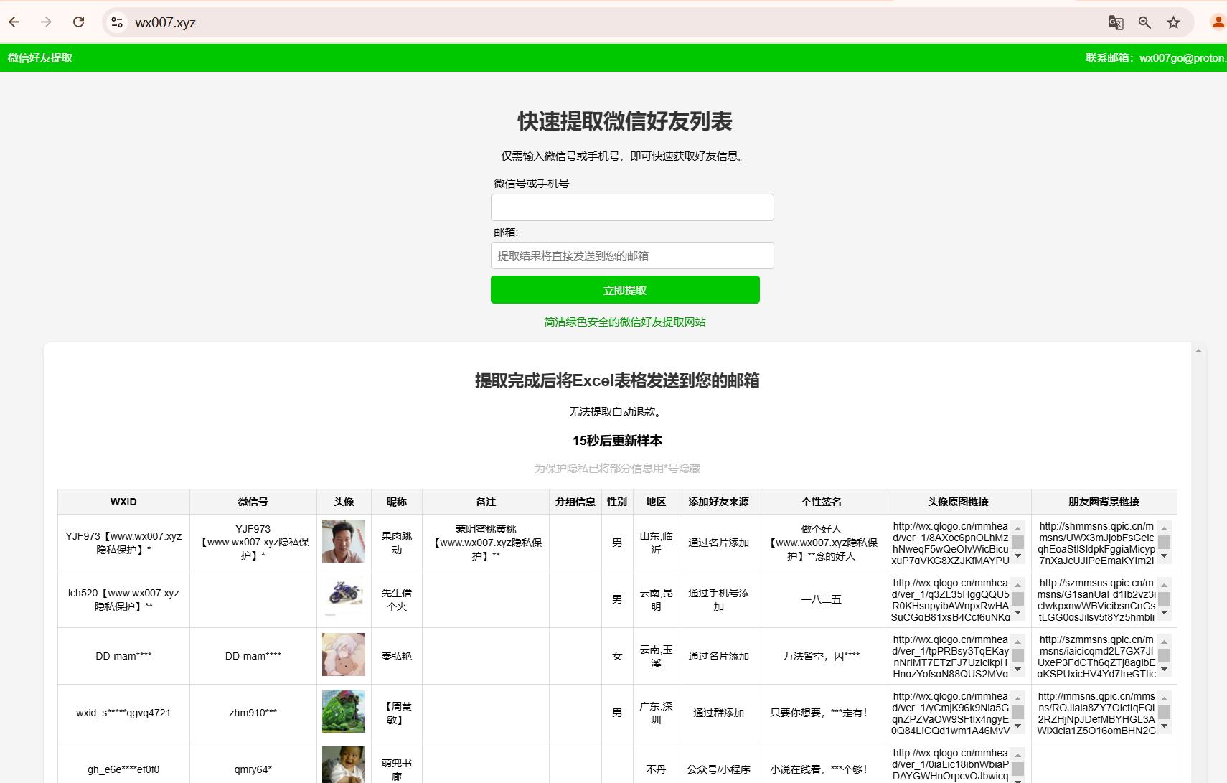Image resolution: width=1227 pixels, height=783 pixels.
Task: Bookmark this page with the star icon
Action: (x=1173, y=22)
